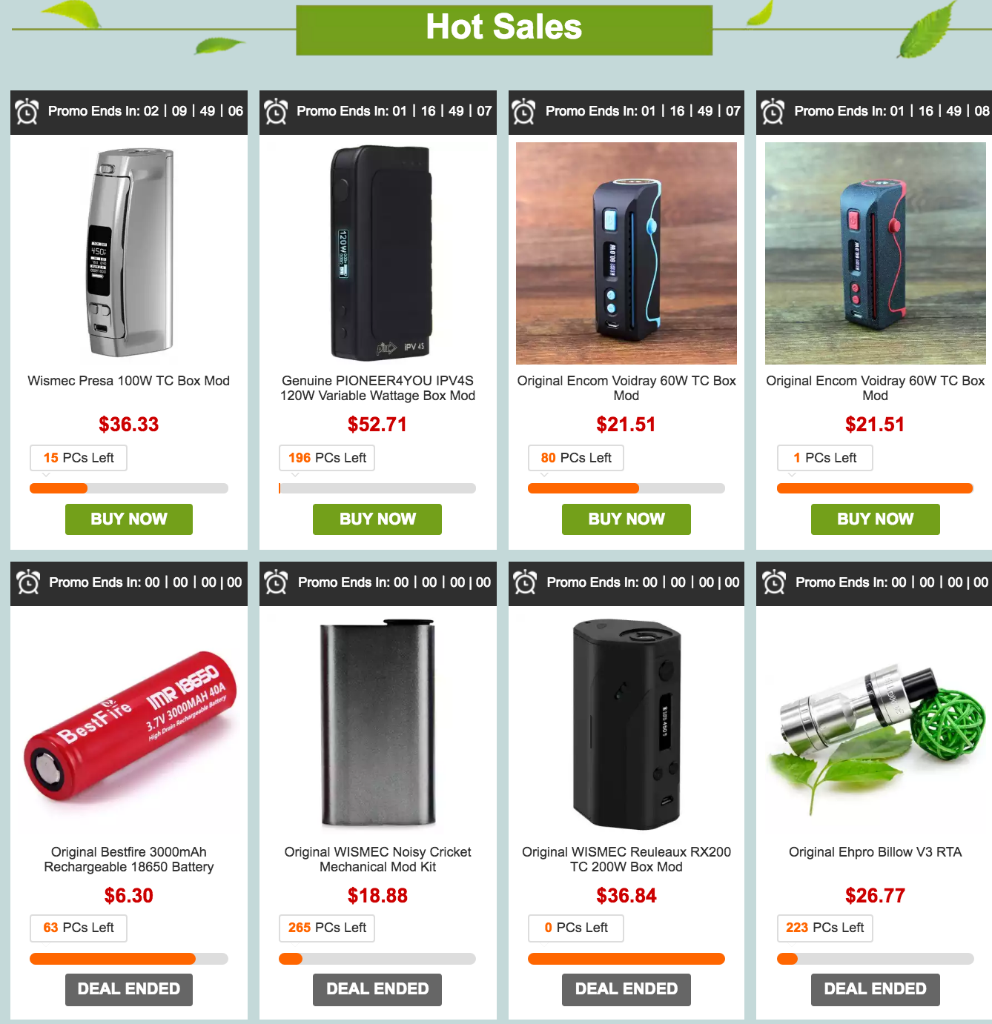This screenshot has width=992, height=1024.
Task: Click DEAL ENDED button under Noisy Cricket
Action: tap(377, 990)
